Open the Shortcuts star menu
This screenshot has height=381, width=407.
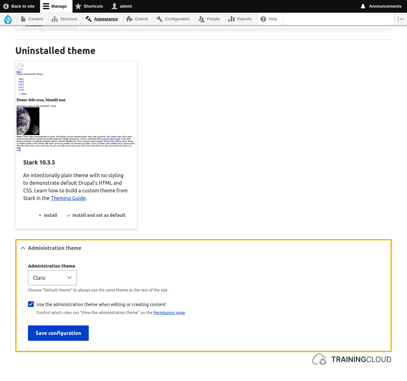pyautogui.click(x=89, y=6)
